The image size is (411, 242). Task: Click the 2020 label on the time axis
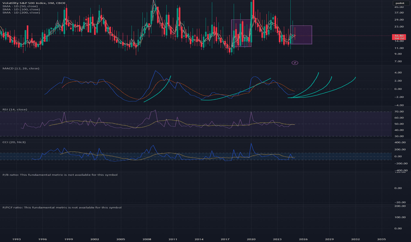pyautogui.click(x=251, y=239)
